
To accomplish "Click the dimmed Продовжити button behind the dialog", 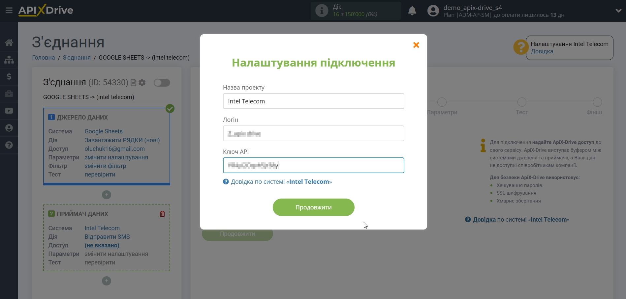I will (x=237, y=234).
